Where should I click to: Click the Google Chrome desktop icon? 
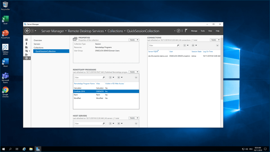click(5, 91)
